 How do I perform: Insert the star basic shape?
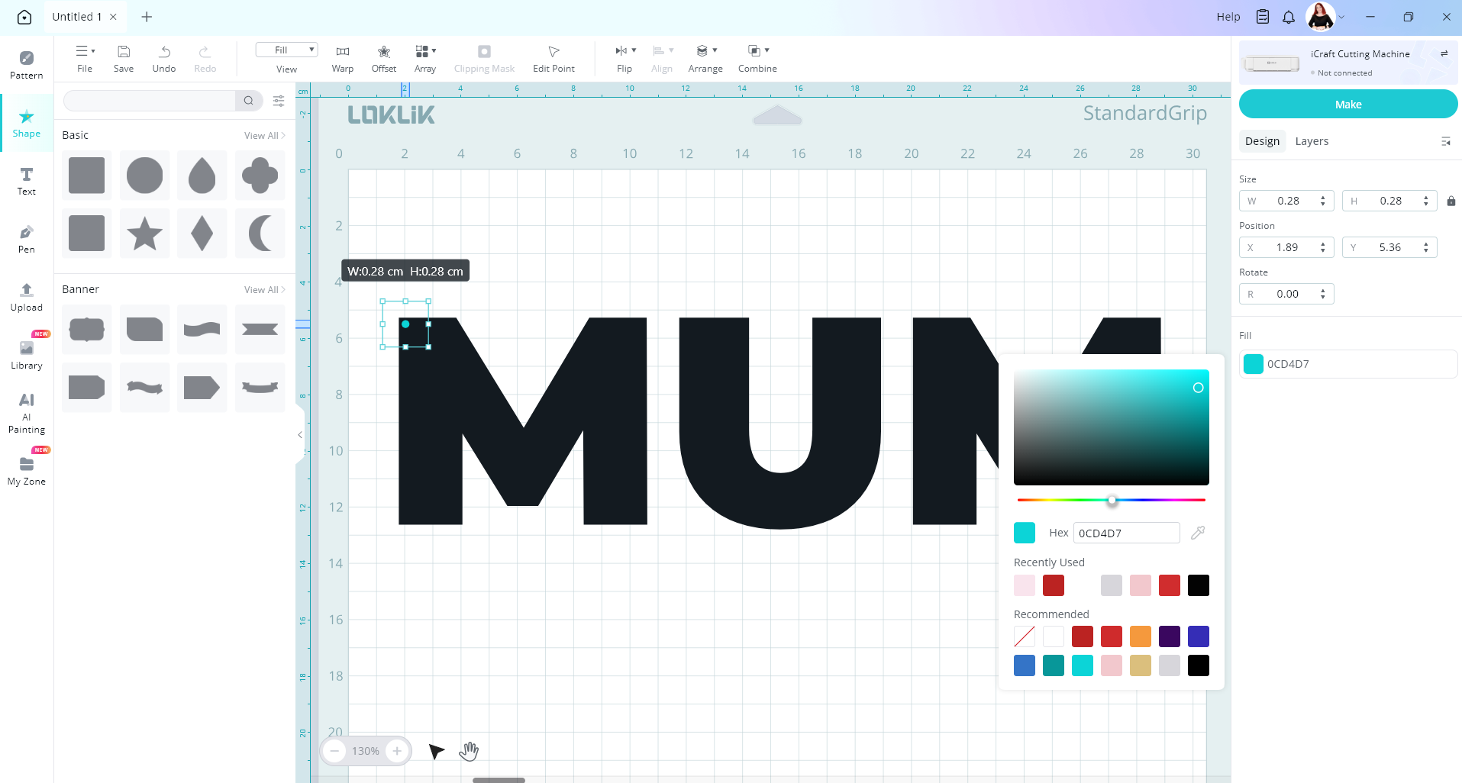tap(144, 234)
